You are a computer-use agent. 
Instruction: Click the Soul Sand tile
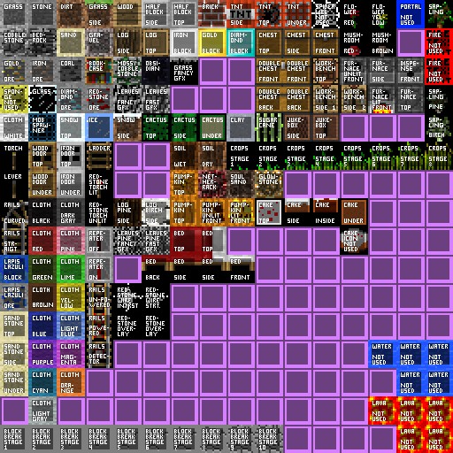[241, 184]
